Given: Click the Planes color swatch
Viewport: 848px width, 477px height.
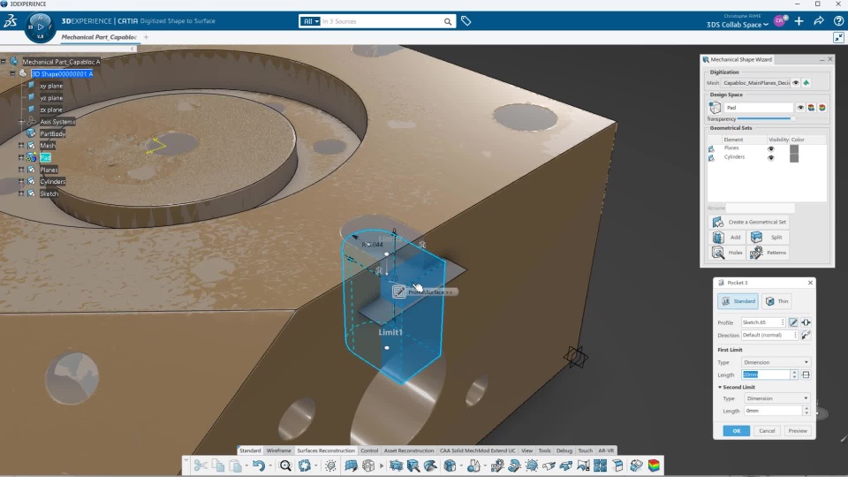Looking at the screenshot, I should [794, 148].
